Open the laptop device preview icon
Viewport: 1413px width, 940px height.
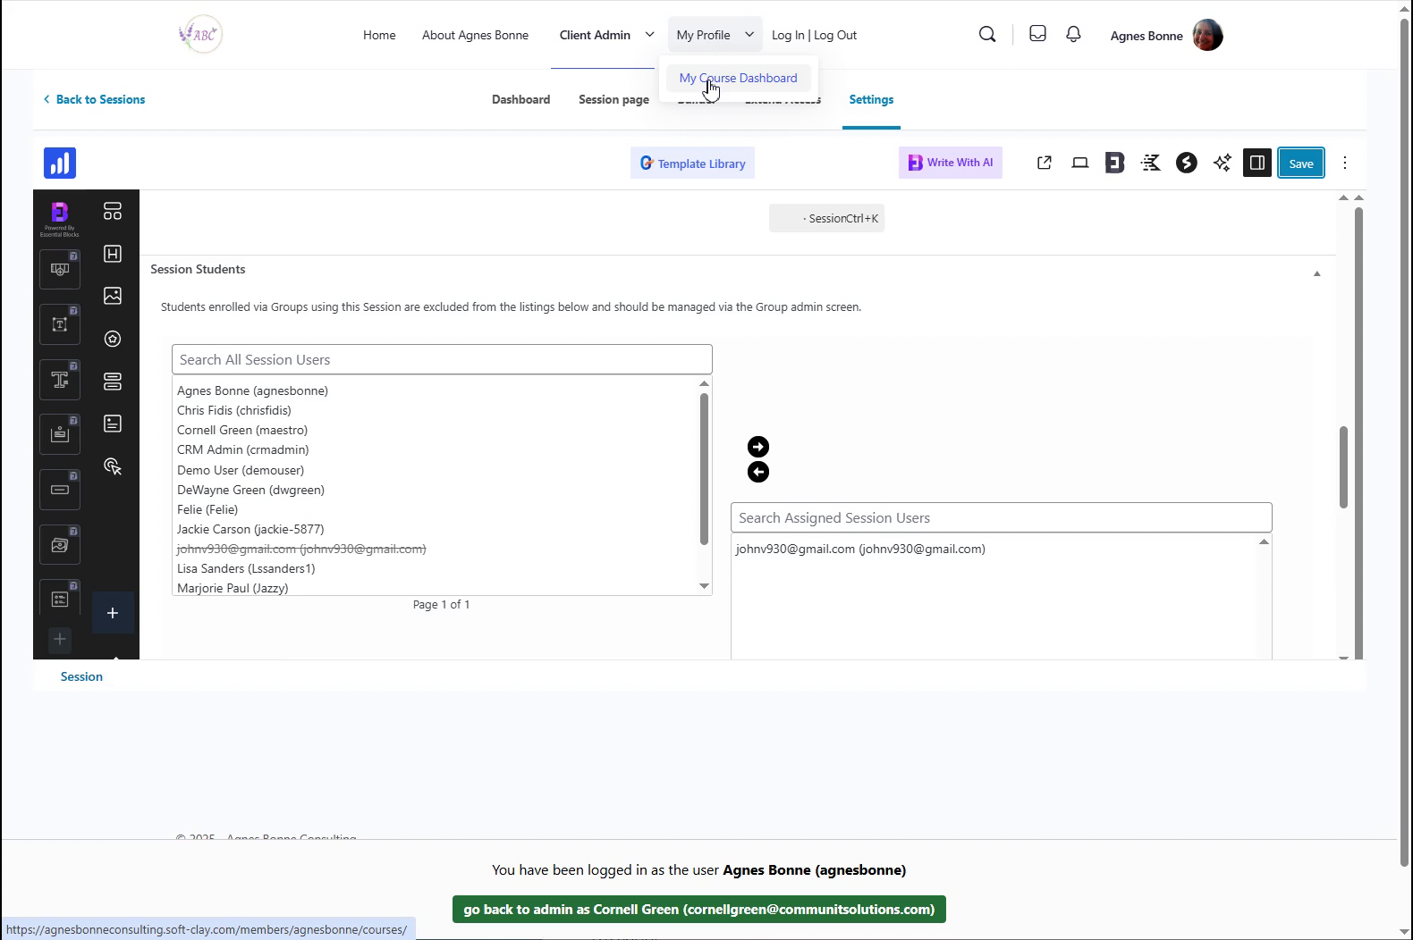point(1080,163)
